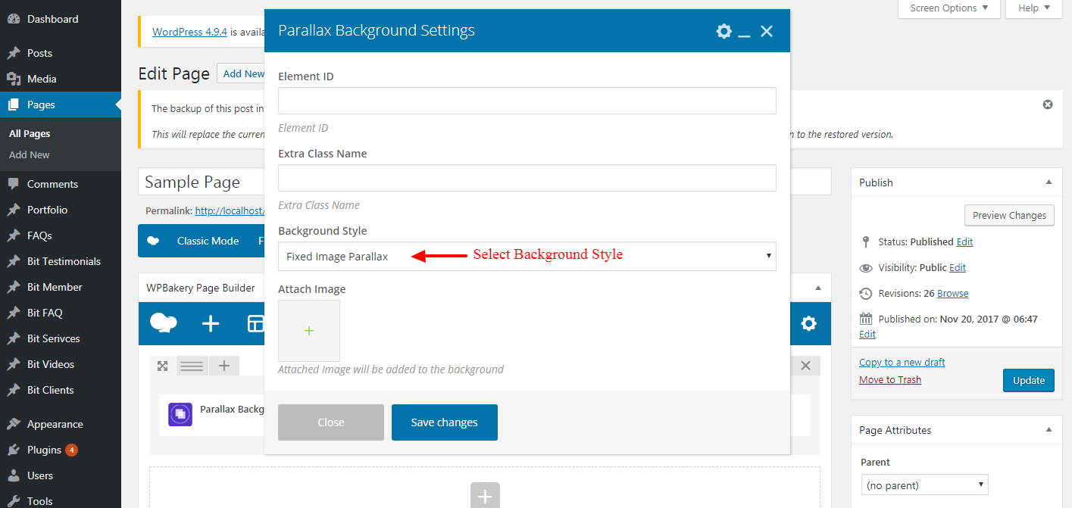Open the WPBakery templates layout icon
This screenshot has height=508, width=1072.
click(x=256, y=324)
